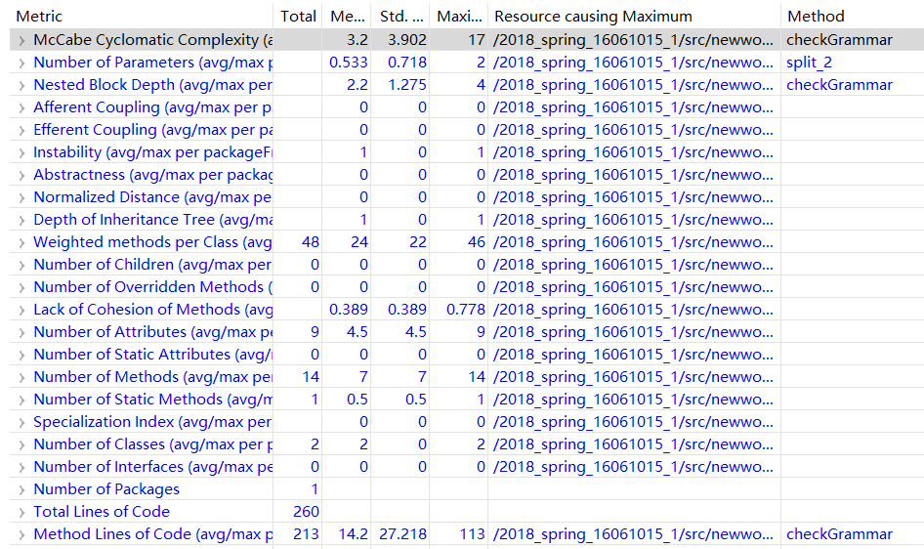924x549 pixels.
Task: Click the Total column header
Action: pos(298,16)
